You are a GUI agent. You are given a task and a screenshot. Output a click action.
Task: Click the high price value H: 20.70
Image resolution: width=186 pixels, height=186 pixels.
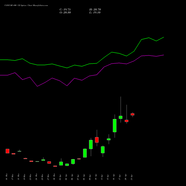pyautogui.click(x=95, y=10)
